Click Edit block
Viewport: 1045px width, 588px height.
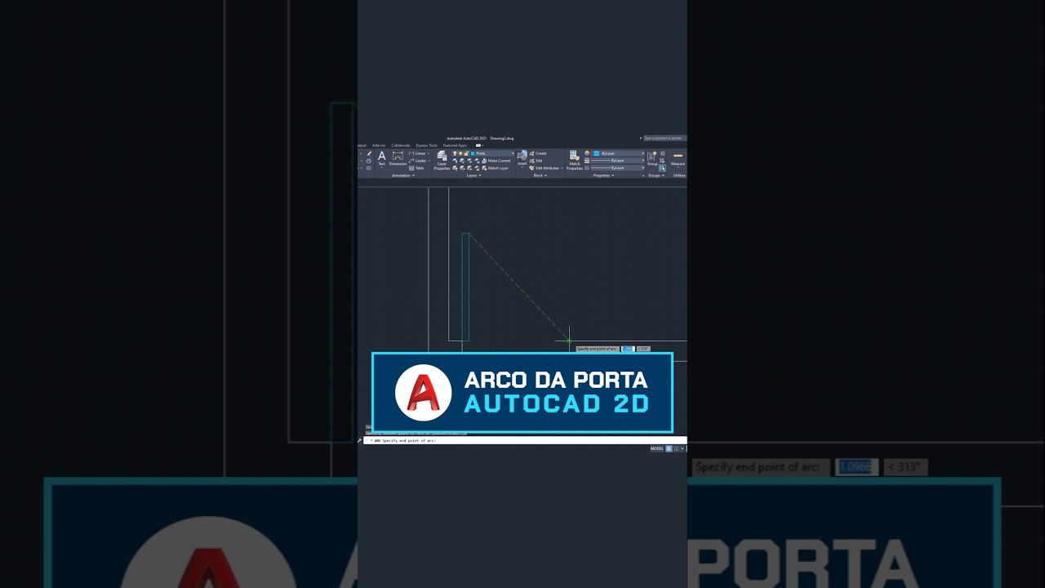[x=536, y=161]
